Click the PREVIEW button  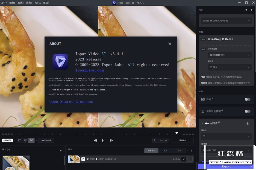coord(7,140)
